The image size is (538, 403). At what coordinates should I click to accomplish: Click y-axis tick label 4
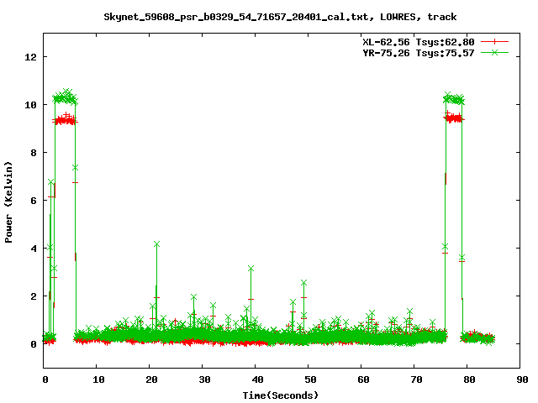[x=34, y=249]
